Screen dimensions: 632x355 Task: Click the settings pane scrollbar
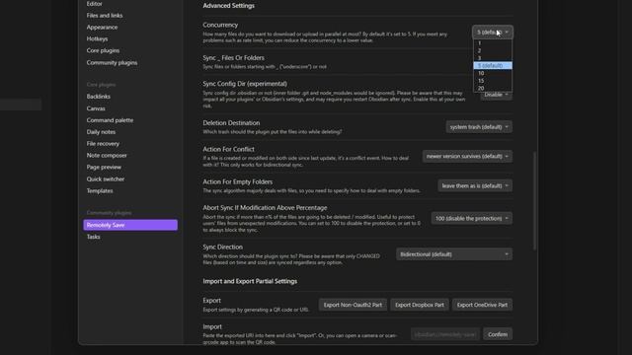pyautogui.click(x=535, y=200)
